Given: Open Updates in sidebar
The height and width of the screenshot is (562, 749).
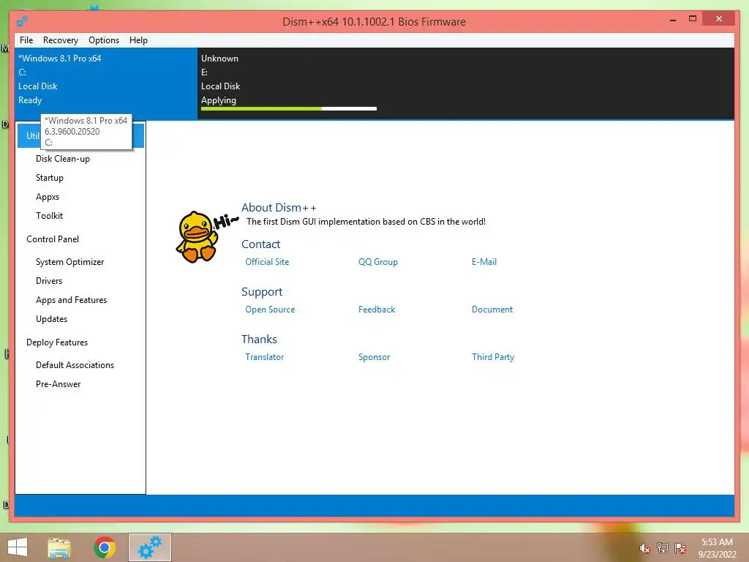Looking at the screenshot, I should 52,319.
